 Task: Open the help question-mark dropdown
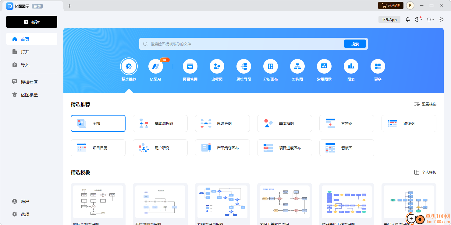point(418,19)
